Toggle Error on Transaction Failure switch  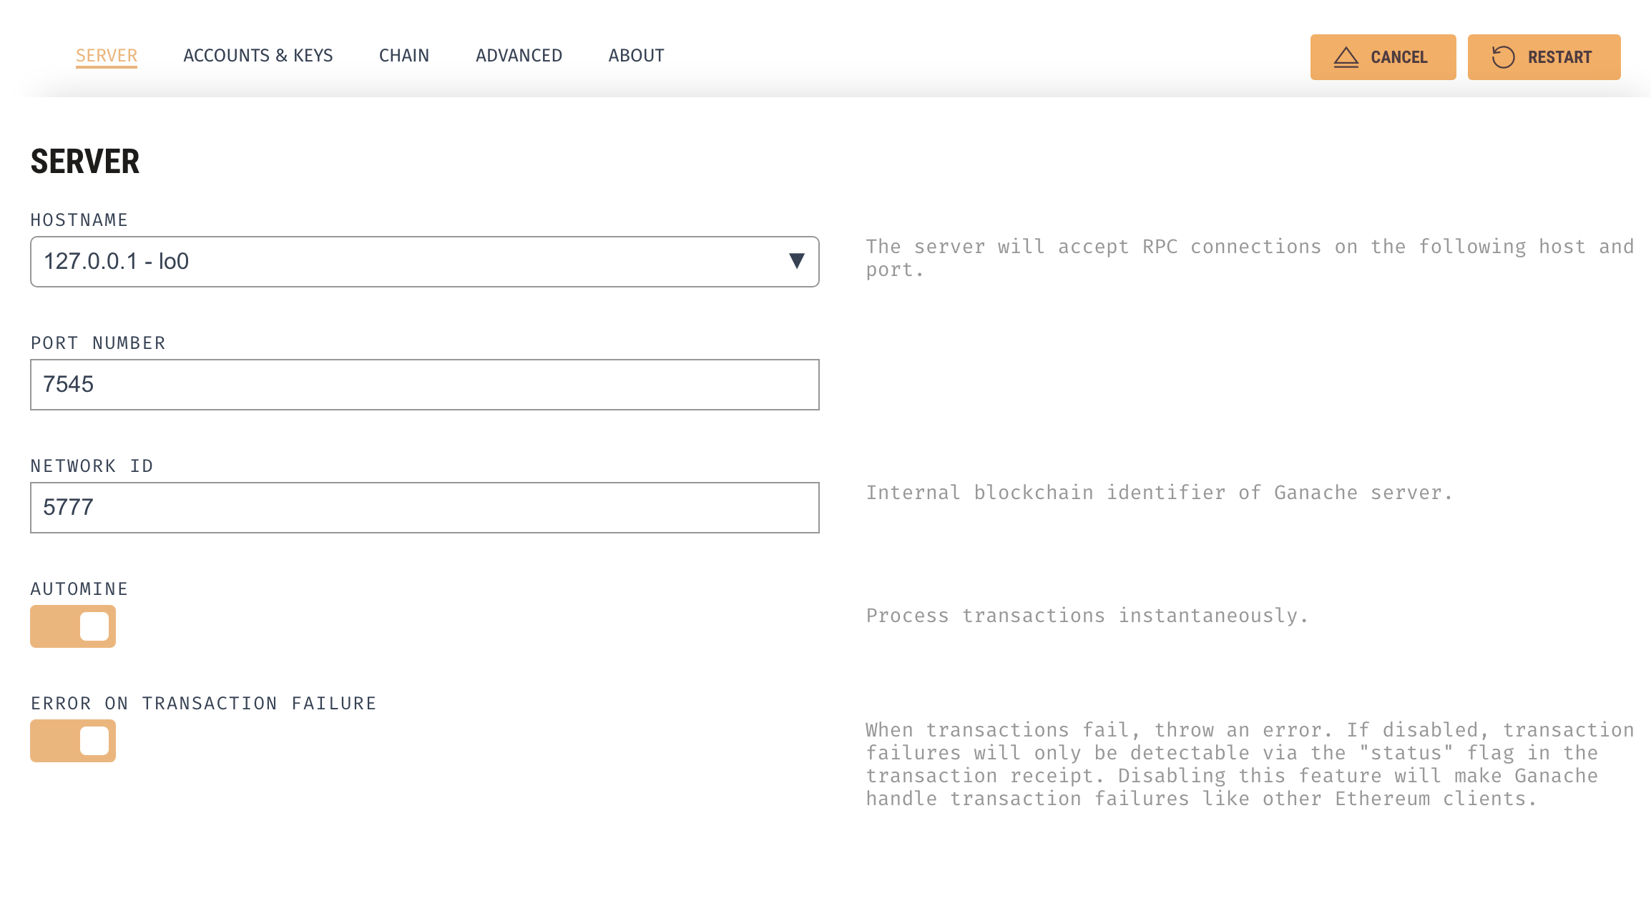(73, 741)
